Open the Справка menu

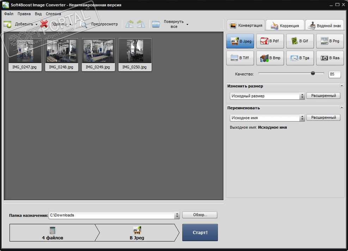pyautogui.click(x=53, y=14)
